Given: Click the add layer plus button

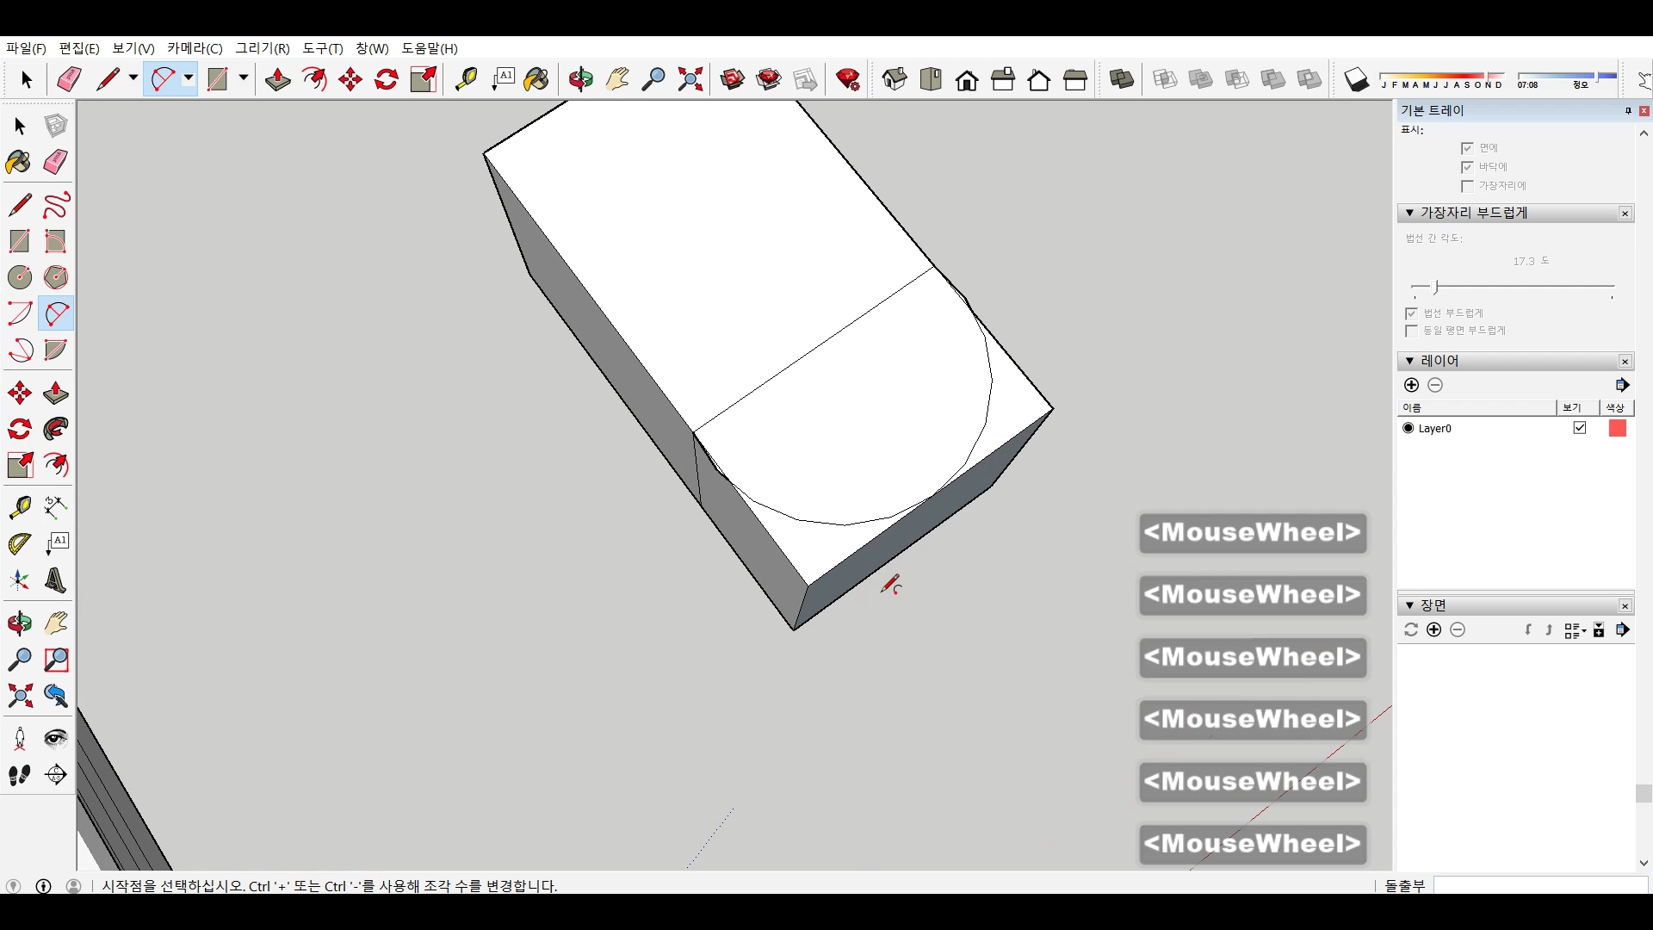Looking at the screenshot, I should tap(1411, 385).
